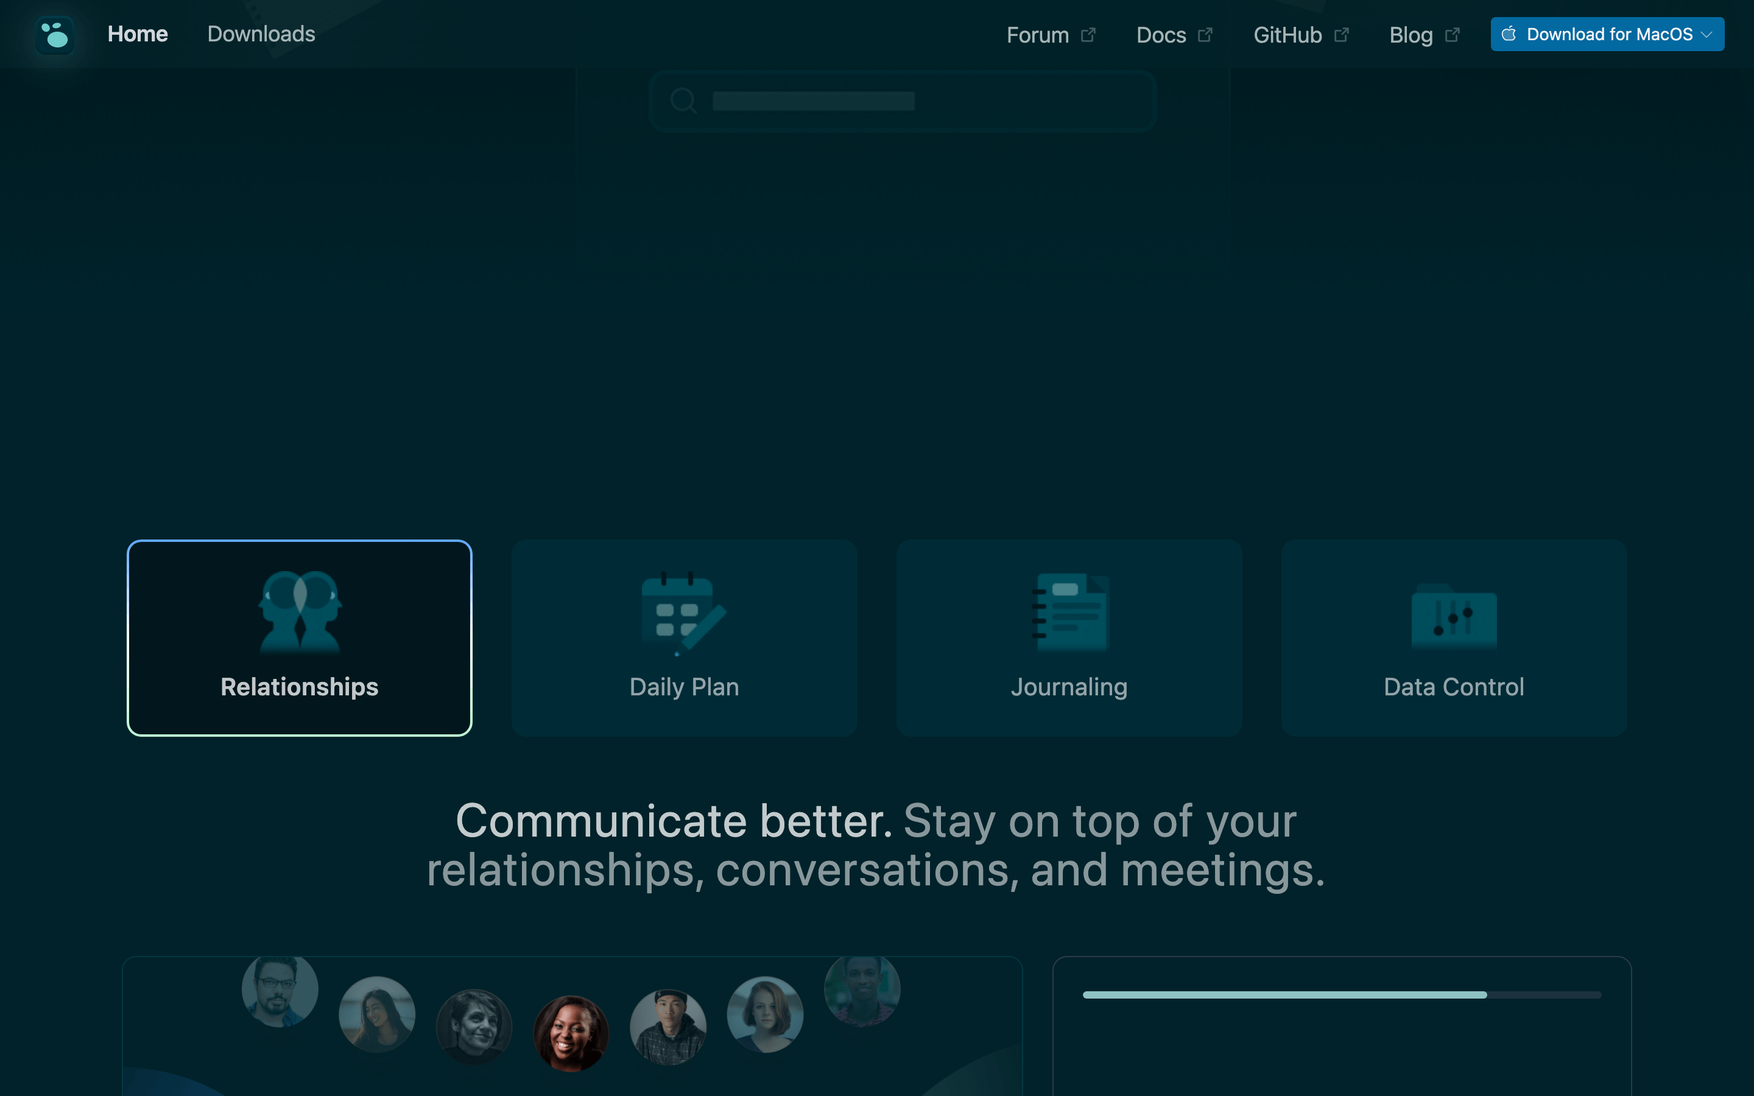Screen dimensions: 1754x1096
Task: Click the two-heads Relationships icon
Action: [300, 613]
